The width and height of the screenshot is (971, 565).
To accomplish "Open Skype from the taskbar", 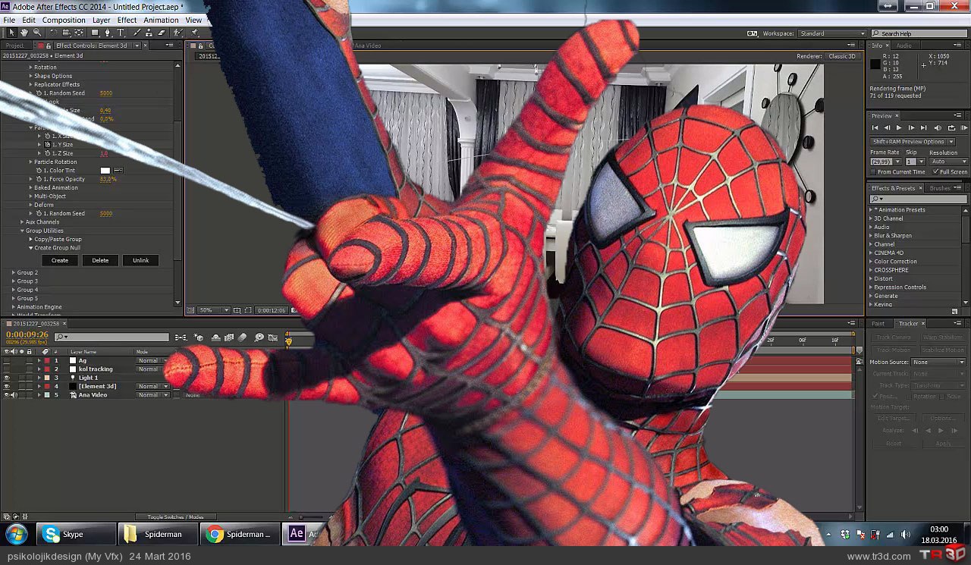I will 76,534.
